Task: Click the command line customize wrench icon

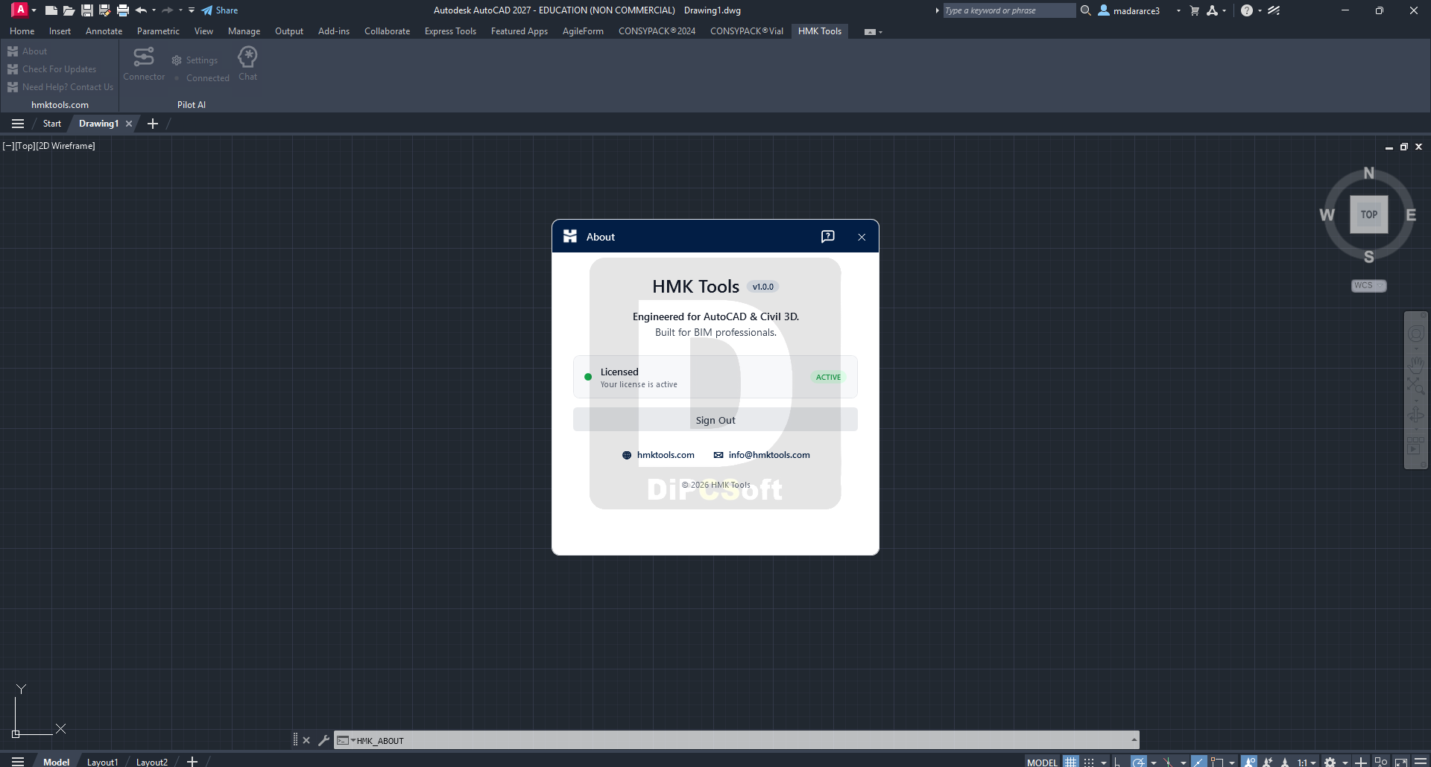Action: click(323, 740)
